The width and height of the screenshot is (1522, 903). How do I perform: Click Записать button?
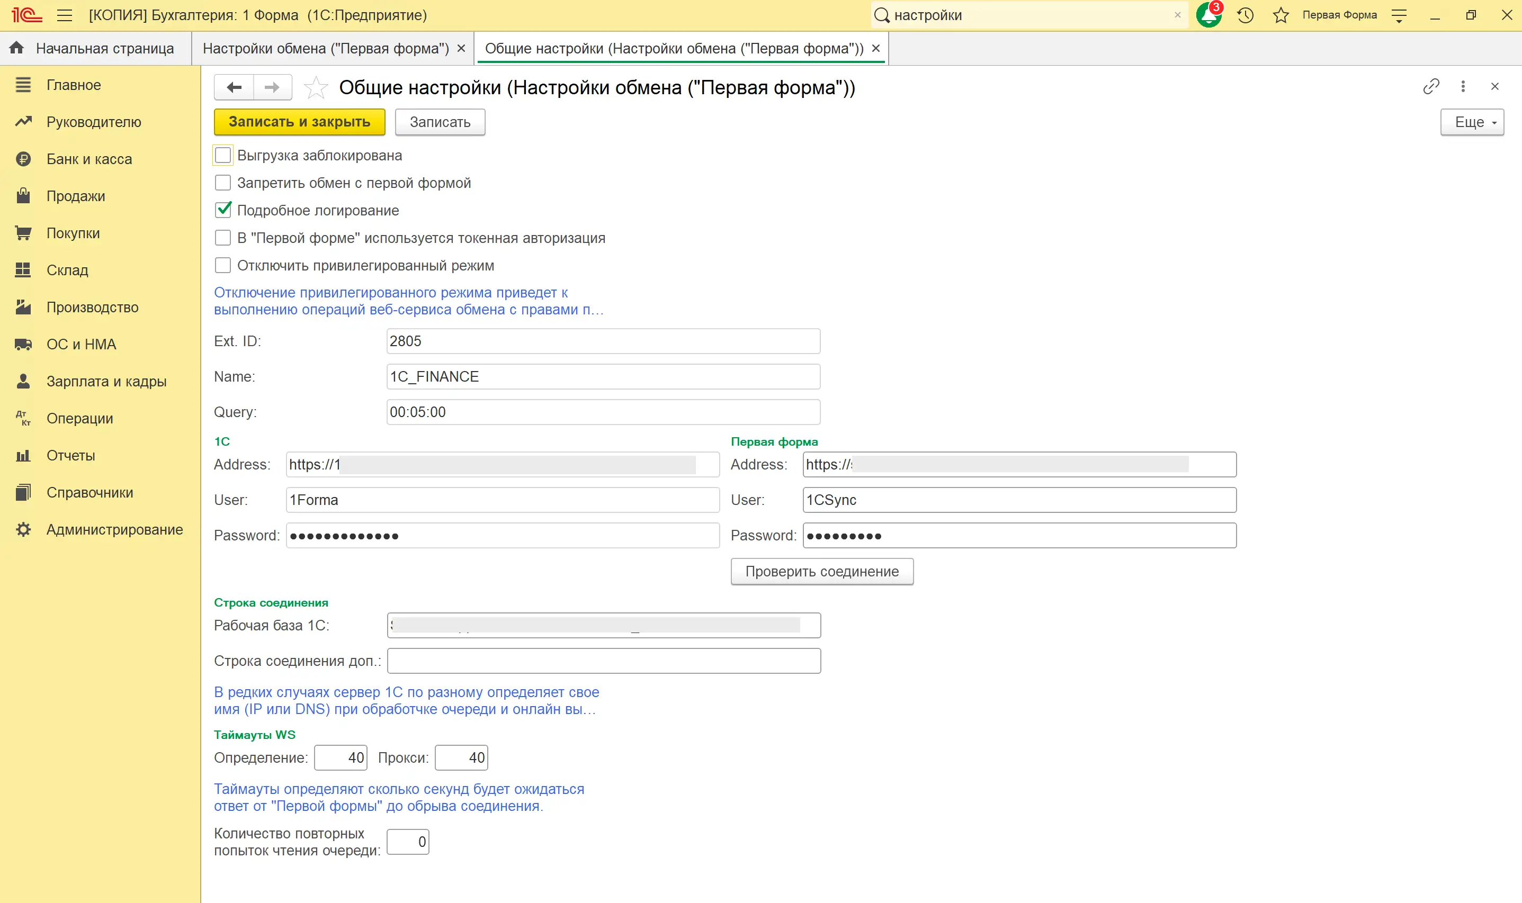(440, 122)
